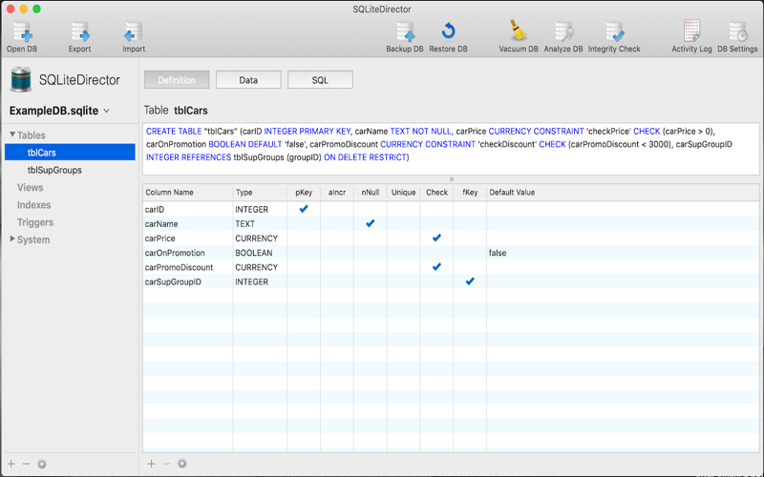Click the add column plus button below the grid
The height and width of the screenshot is (477, 764).
click(x=151, y=464)
